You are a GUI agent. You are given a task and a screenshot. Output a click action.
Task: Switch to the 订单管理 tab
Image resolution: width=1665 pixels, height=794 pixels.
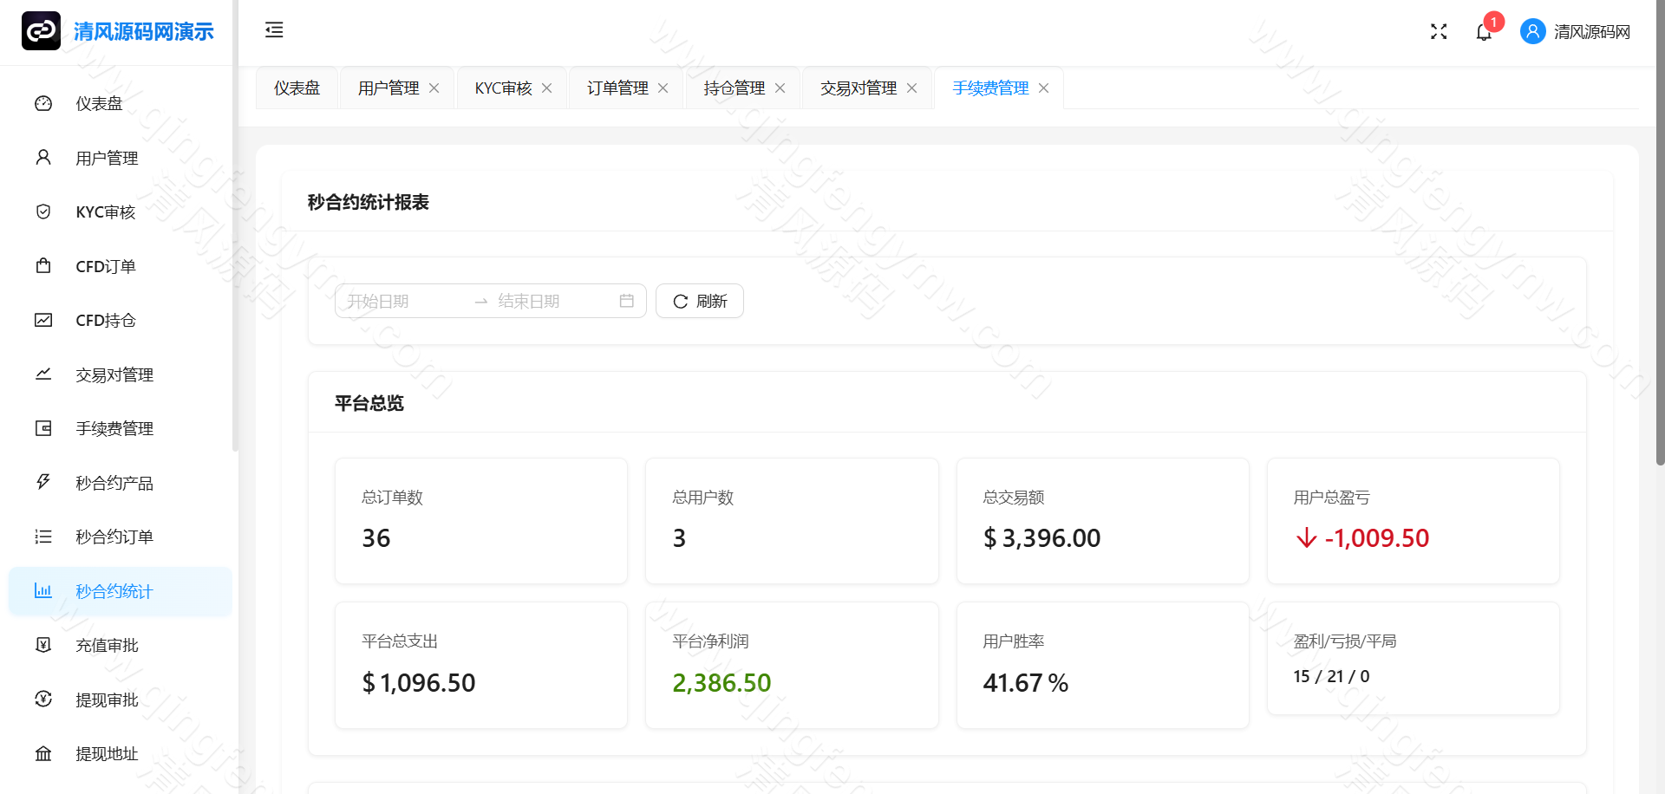[x=617, y=88]
